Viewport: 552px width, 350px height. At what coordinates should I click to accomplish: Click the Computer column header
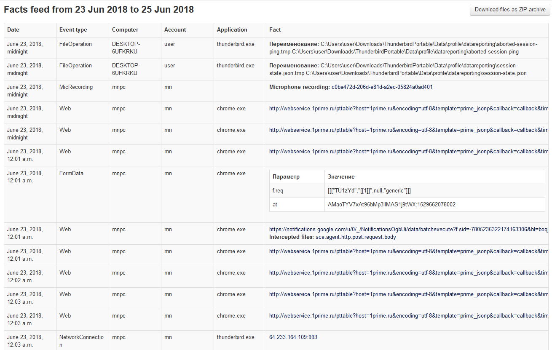click(125, 30)
